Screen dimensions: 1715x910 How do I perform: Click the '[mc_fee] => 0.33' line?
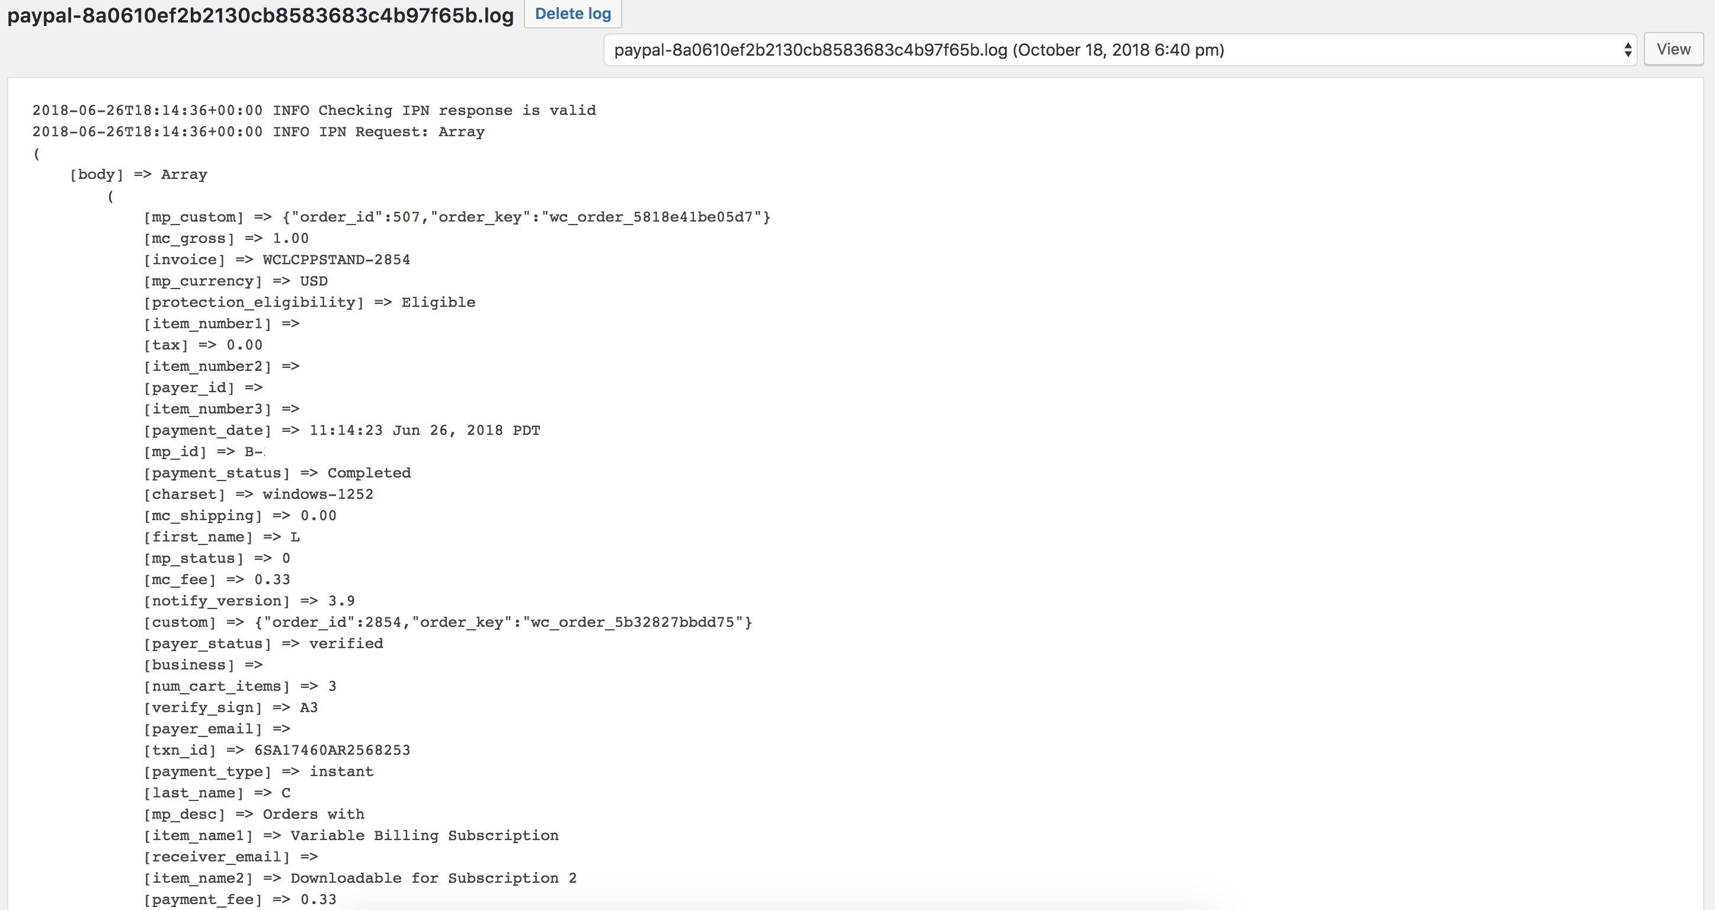(x=216, y=579)
